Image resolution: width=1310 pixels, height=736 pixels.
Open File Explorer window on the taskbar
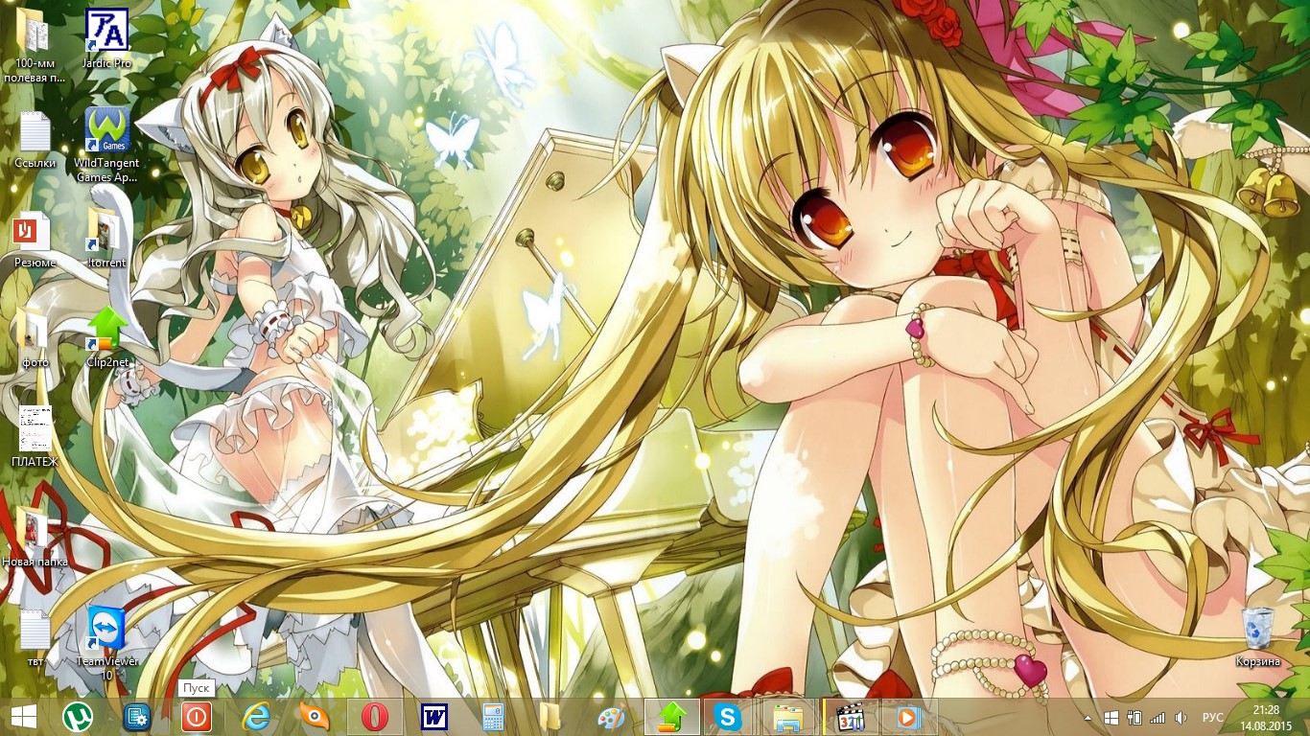click(788, 717)
